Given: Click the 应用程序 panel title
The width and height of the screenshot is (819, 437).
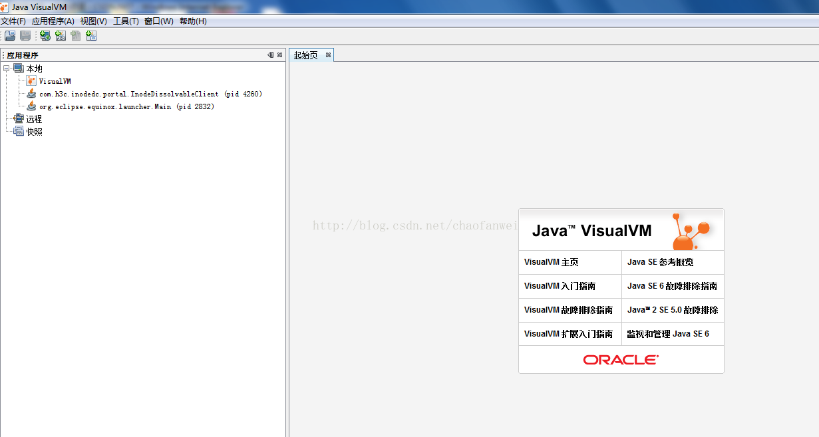Looking at the screenshot, I should (x=23, y=55).
